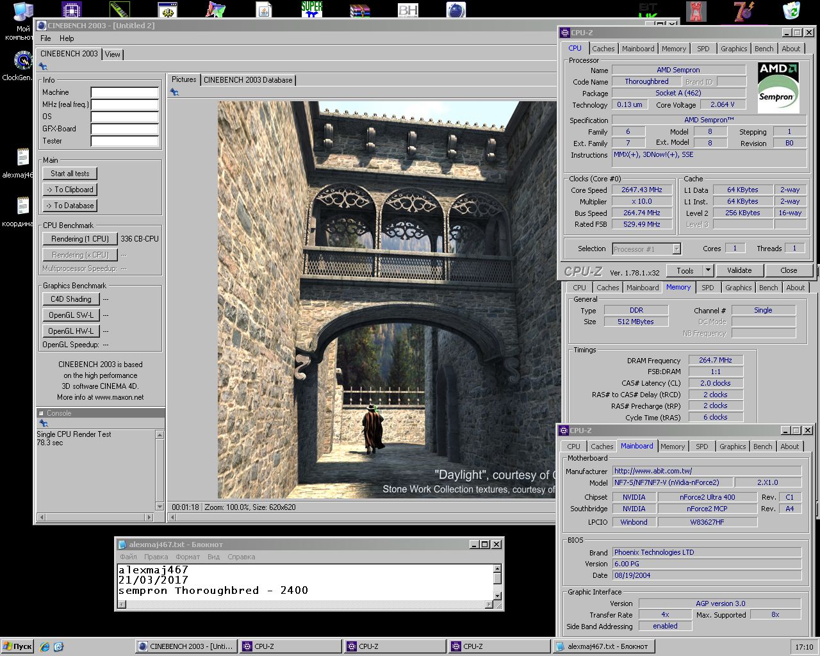Click the Core Speed value 2647.43 MHz

click(641, 190)
